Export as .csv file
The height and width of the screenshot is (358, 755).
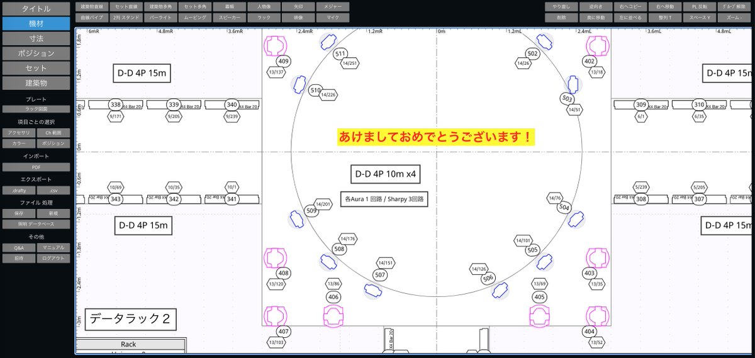click(x=53, y=190)
